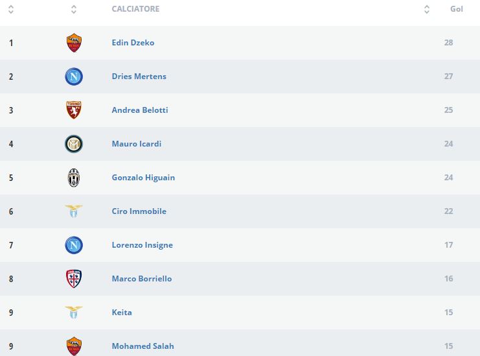Open Gonzalo Higuain's profile link
480x356 pixels.
[143, 178]
